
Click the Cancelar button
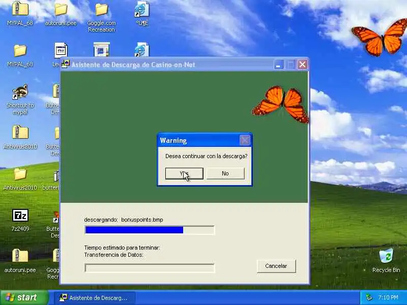point(276,266)
